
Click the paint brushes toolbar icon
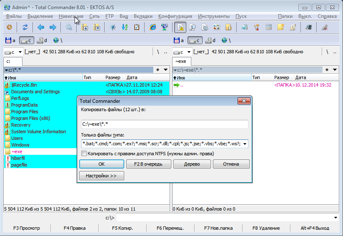(x=257, y=27)
